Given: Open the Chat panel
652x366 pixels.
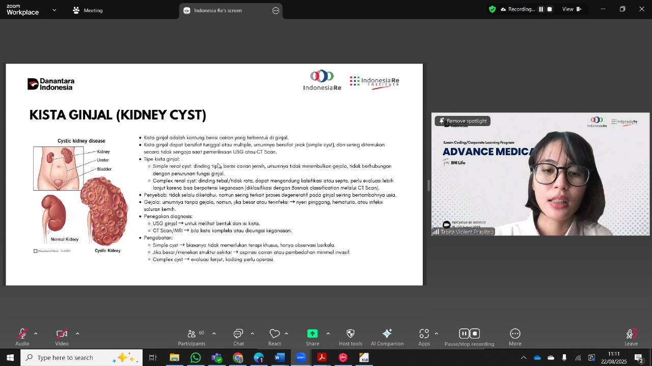Looking at the screenshot, I should pyautogui.click(x=238, y=334).
